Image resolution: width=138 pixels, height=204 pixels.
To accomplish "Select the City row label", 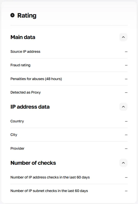I will click(x=14, y=135).
